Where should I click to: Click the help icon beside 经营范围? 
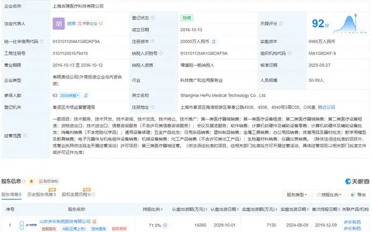tap(25, 136)
